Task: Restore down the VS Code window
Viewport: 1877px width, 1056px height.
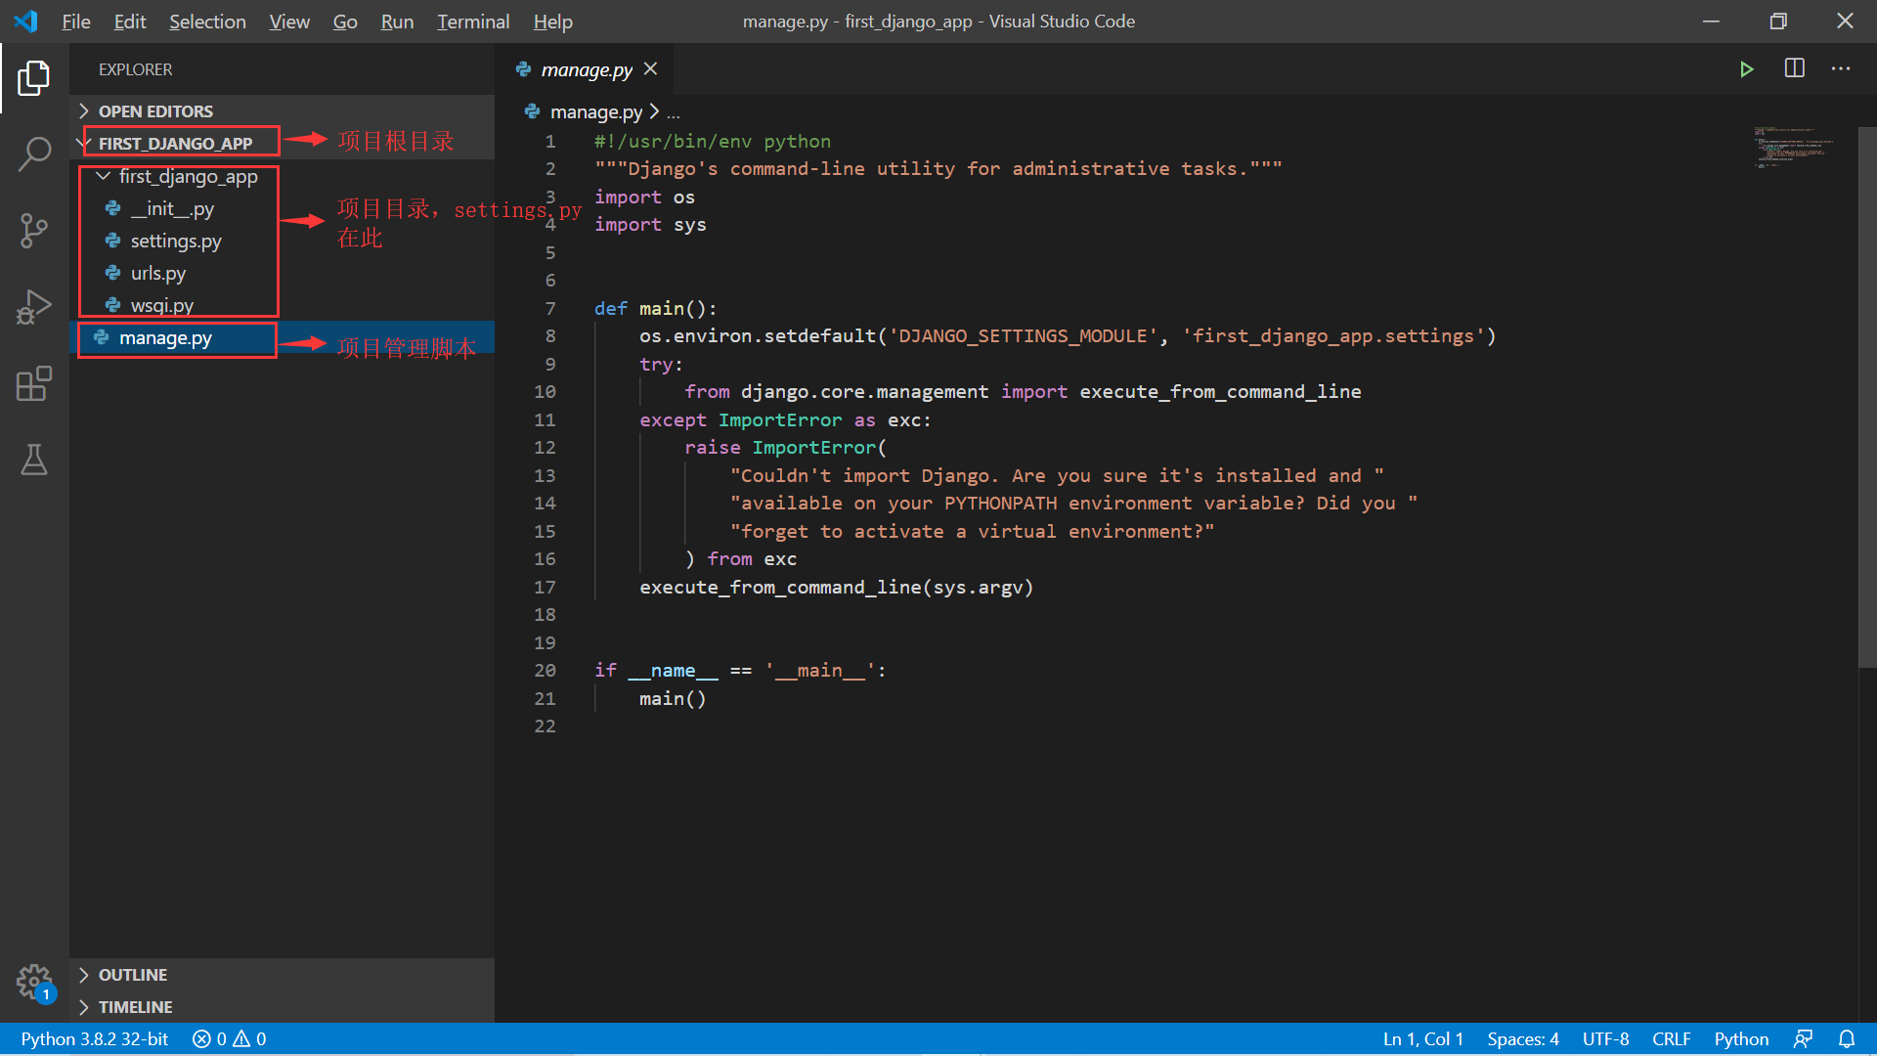Action: pos(1778,21)
